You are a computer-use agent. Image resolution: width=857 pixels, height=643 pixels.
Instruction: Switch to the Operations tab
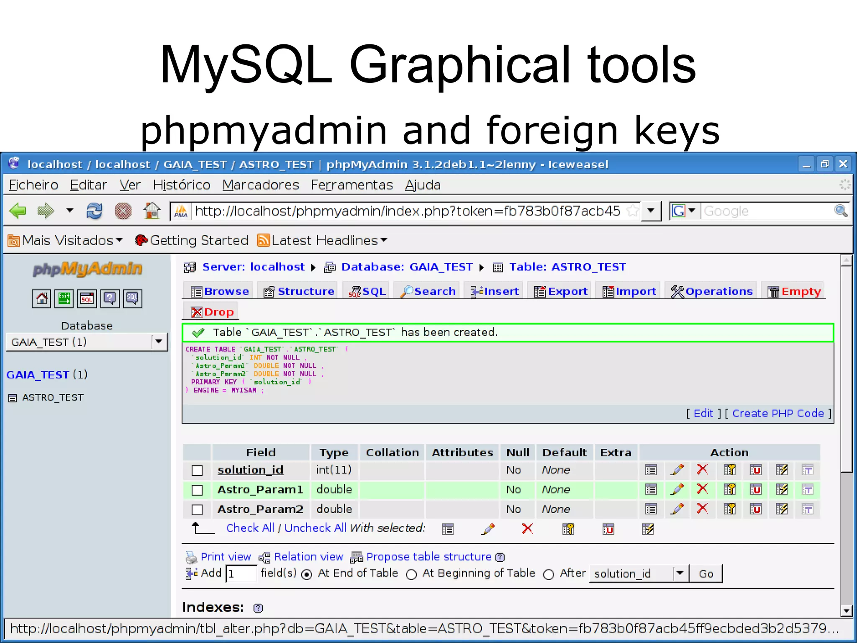pyautogui.click(x=711, y=291)
